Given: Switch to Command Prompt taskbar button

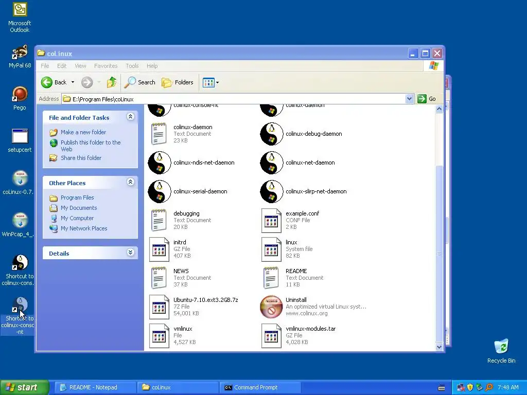Looking at the screenshot, I should coord(260,387).
